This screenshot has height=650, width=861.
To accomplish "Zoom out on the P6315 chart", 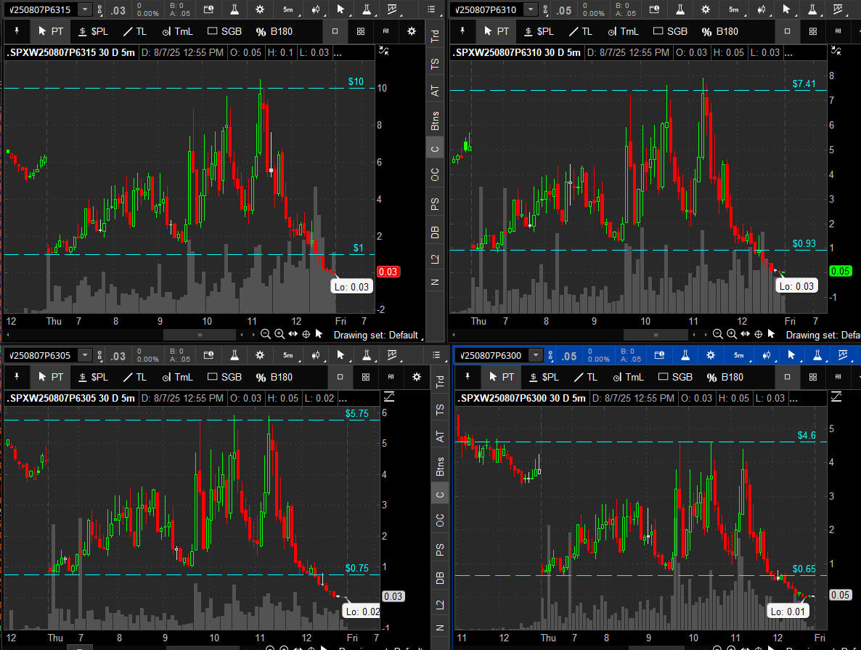I will (266, 335).
